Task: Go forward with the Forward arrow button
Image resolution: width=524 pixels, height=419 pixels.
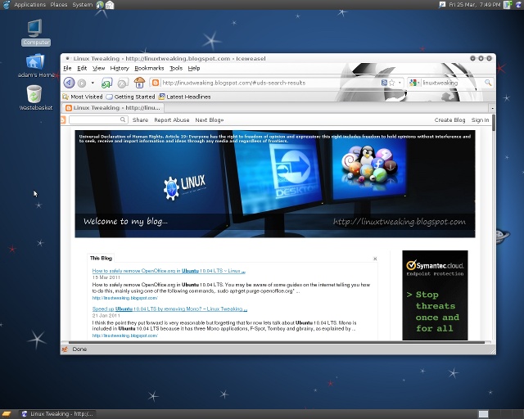Action: tap(82, 83)
